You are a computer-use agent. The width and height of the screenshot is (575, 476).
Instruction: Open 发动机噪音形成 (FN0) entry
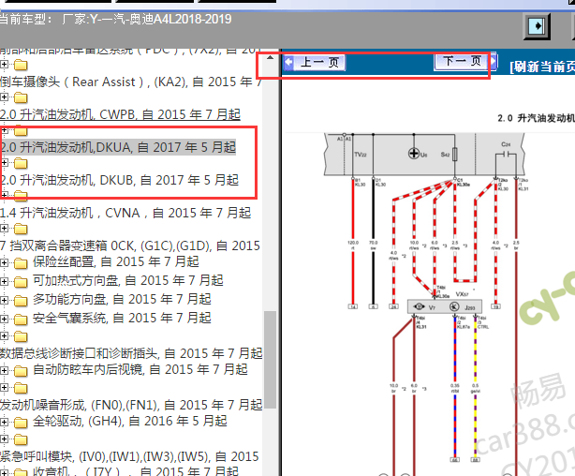coord(131,405)
